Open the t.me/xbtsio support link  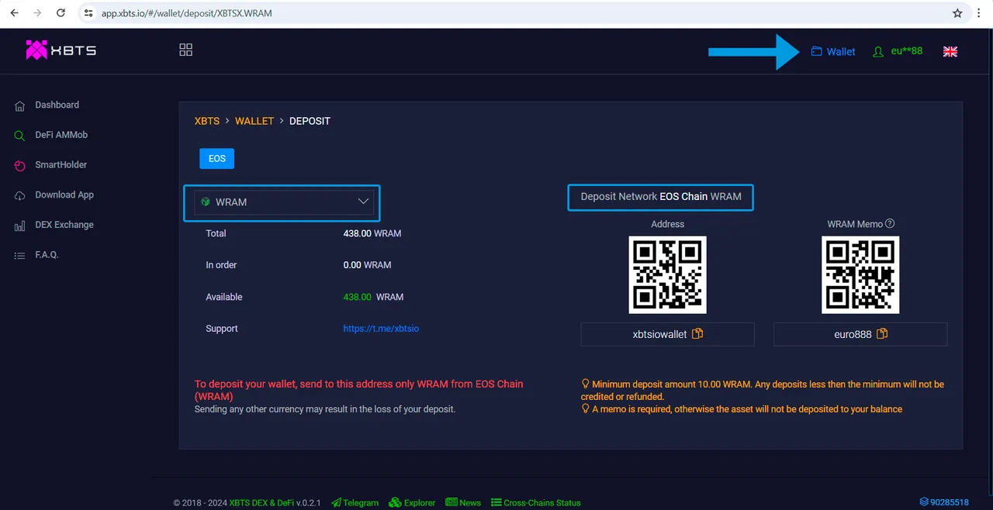coord(381,329)
